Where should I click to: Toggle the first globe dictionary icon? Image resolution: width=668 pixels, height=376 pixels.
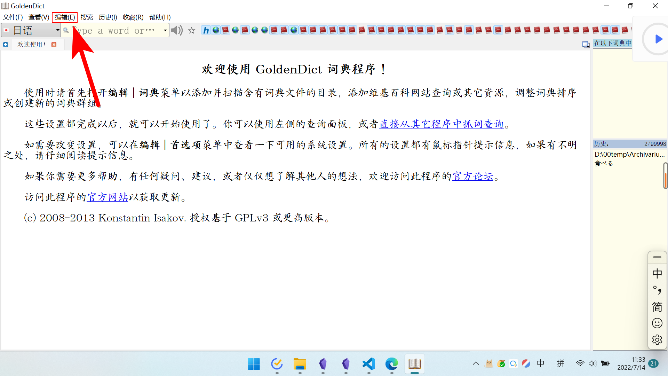point(216,30)
